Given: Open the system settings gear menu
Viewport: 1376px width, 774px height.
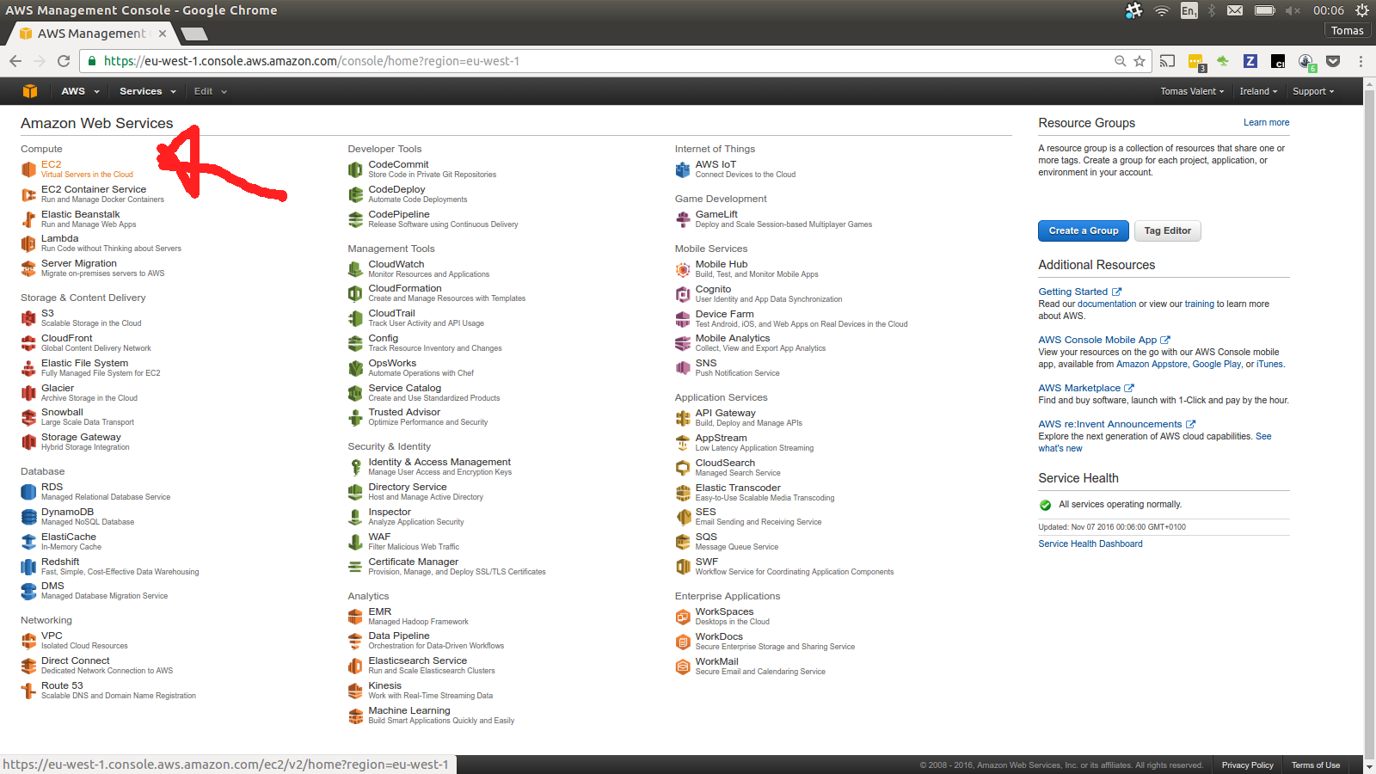Looking at the screenshot, I should pyautogui.click(x=1362, y=10).
